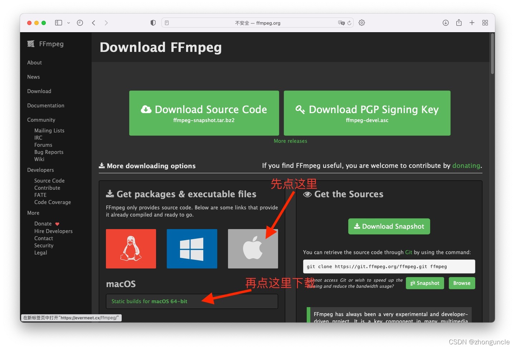The height and width of the screenshot is (349, 515).
Task: Select the Apple macOS icon
Action: point(253,249)
